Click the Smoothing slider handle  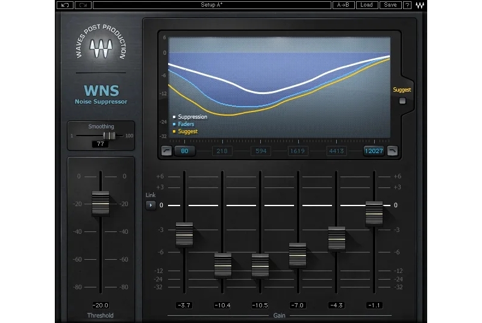[x=109, y=136]
